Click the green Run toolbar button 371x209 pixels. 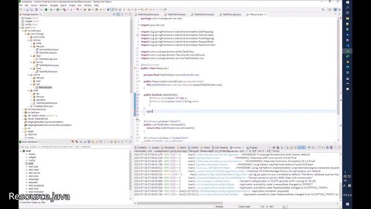click(57, 10)
